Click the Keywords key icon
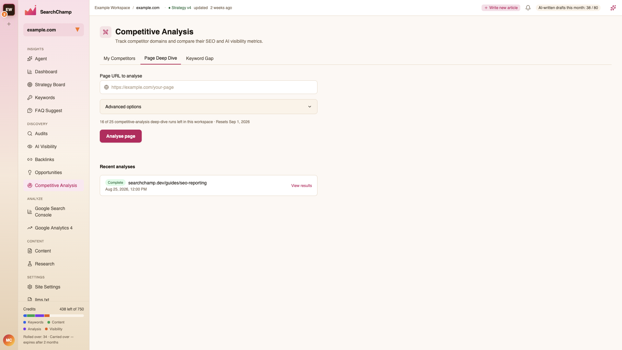Viewport: 622px width, 350px height. (x=30, y=98)
